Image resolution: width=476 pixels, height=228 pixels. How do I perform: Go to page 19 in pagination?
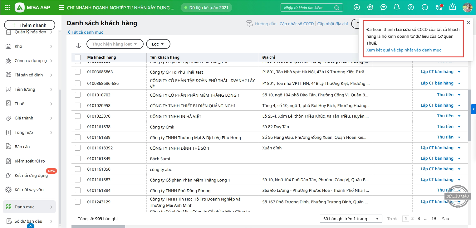click(x=434, y=219)
